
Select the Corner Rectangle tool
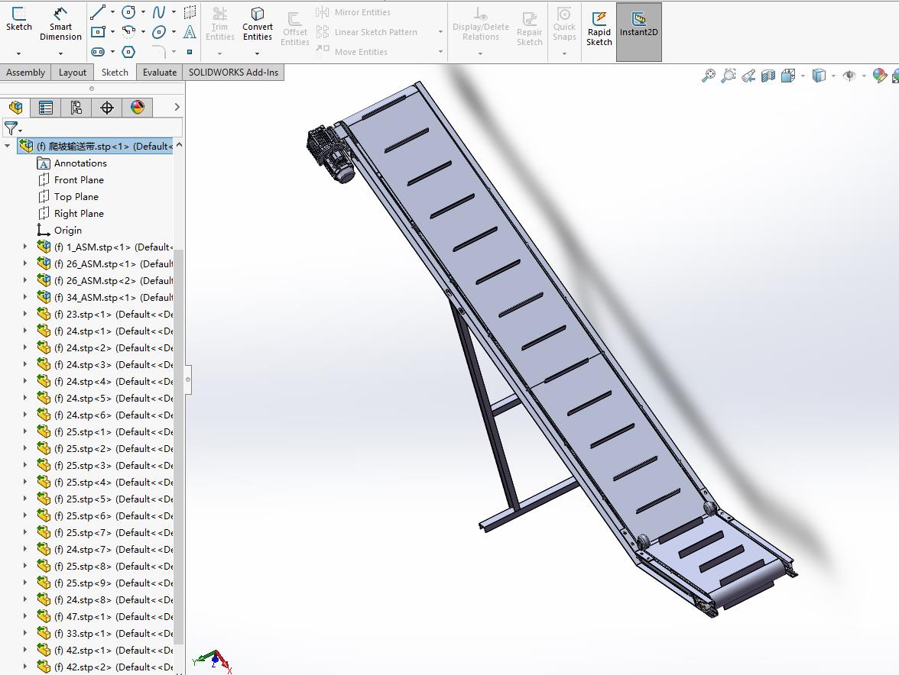click(98, 31)
